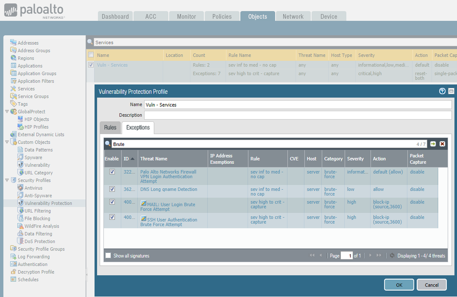Collapse the GlobalProtect tree node
Screen dimensions: 457x297
point(7,111)
